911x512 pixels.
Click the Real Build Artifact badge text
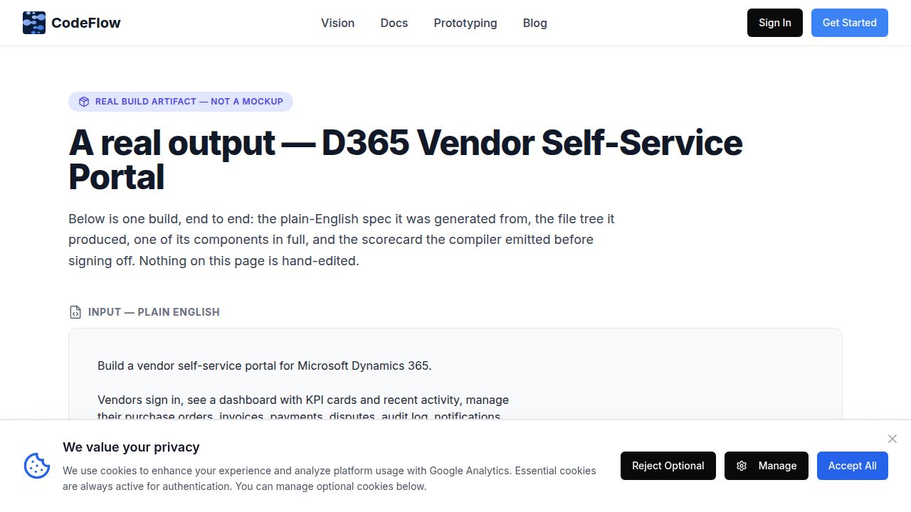pyautogui.click(x=189, y=102)
